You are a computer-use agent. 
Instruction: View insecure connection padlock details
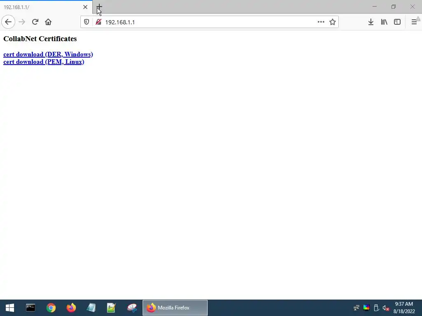coord(98,22)
